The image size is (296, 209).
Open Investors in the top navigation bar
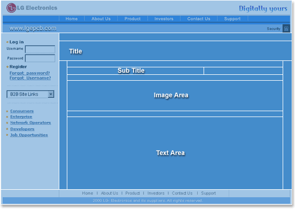[x=164, y=19]
